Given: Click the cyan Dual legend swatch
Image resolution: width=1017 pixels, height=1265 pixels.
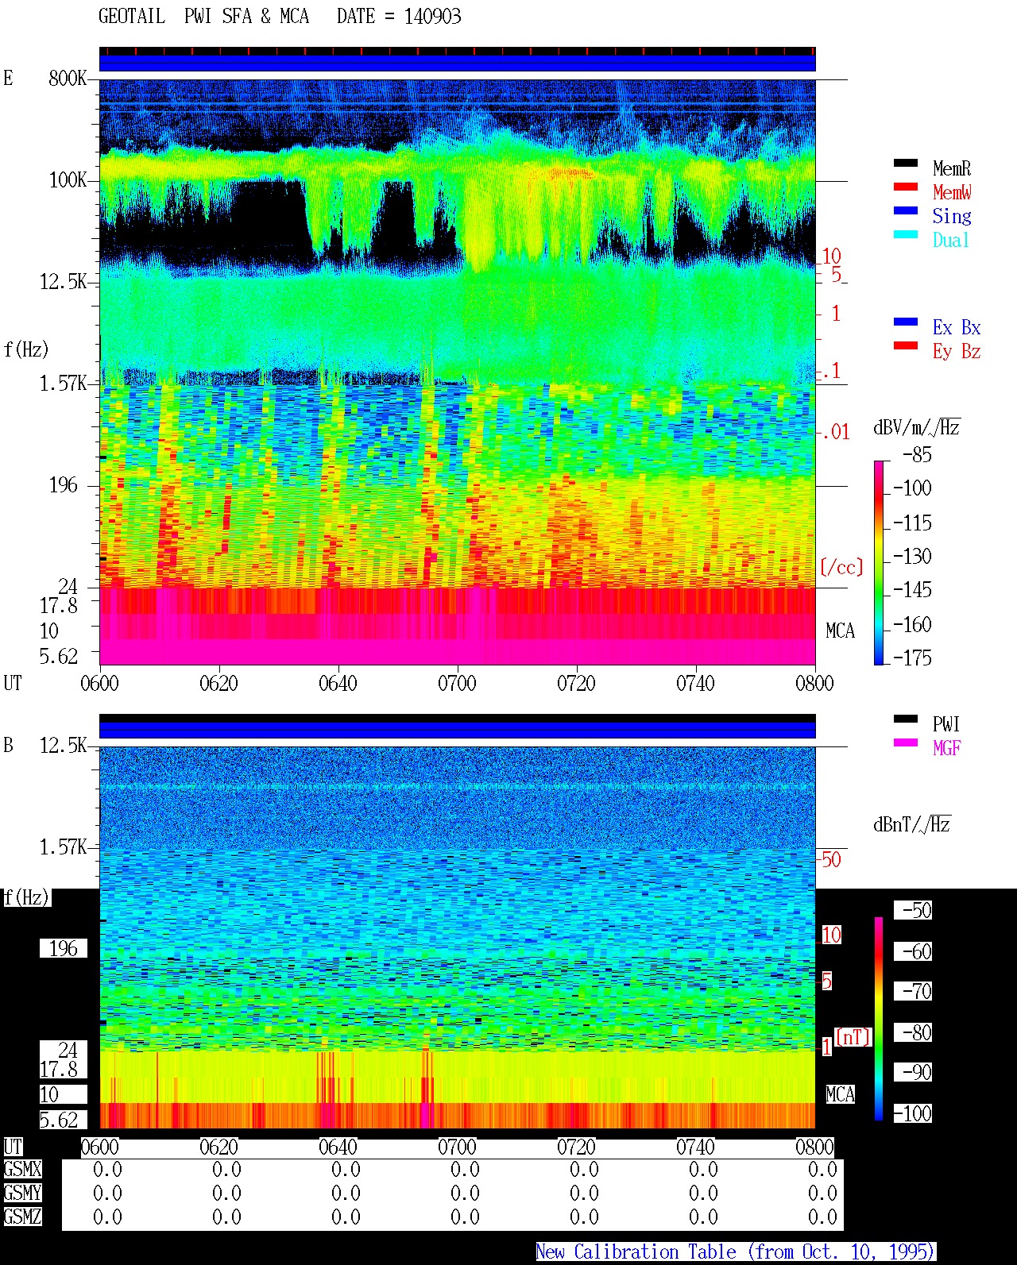Looking at the screenshot, I should pos(906,235).
